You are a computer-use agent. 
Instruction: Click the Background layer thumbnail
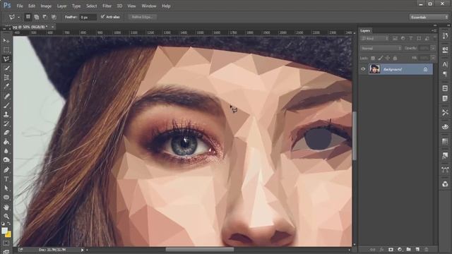pos(374,69)
